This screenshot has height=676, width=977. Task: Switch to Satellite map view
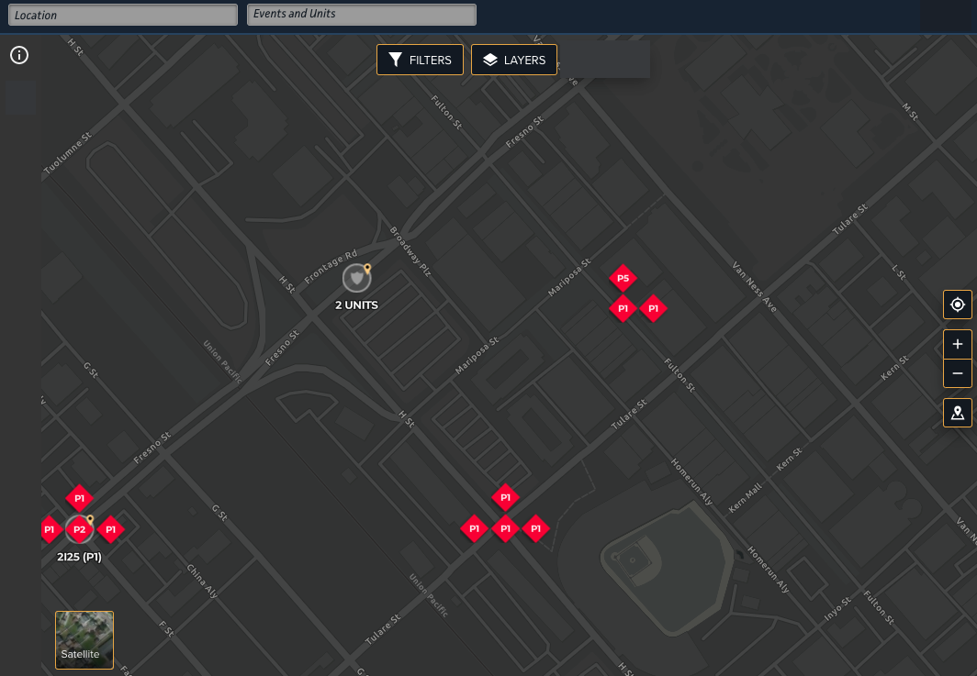click(84, 639)
